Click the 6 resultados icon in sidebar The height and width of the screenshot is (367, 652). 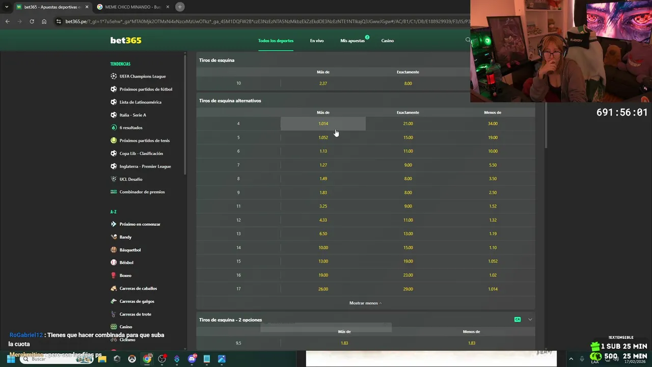[114, 127]
